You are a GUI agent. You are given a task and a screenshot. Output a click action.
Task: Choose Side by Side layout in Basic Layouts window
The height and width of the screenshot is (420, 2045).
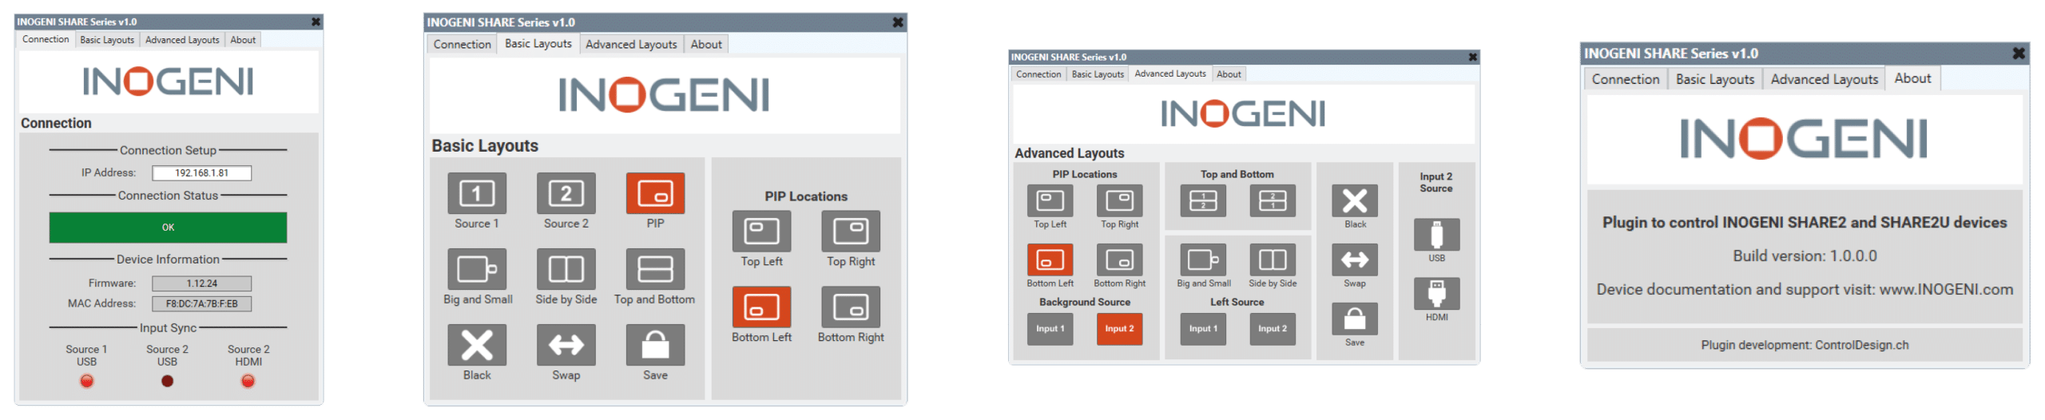tap(566, 269)
